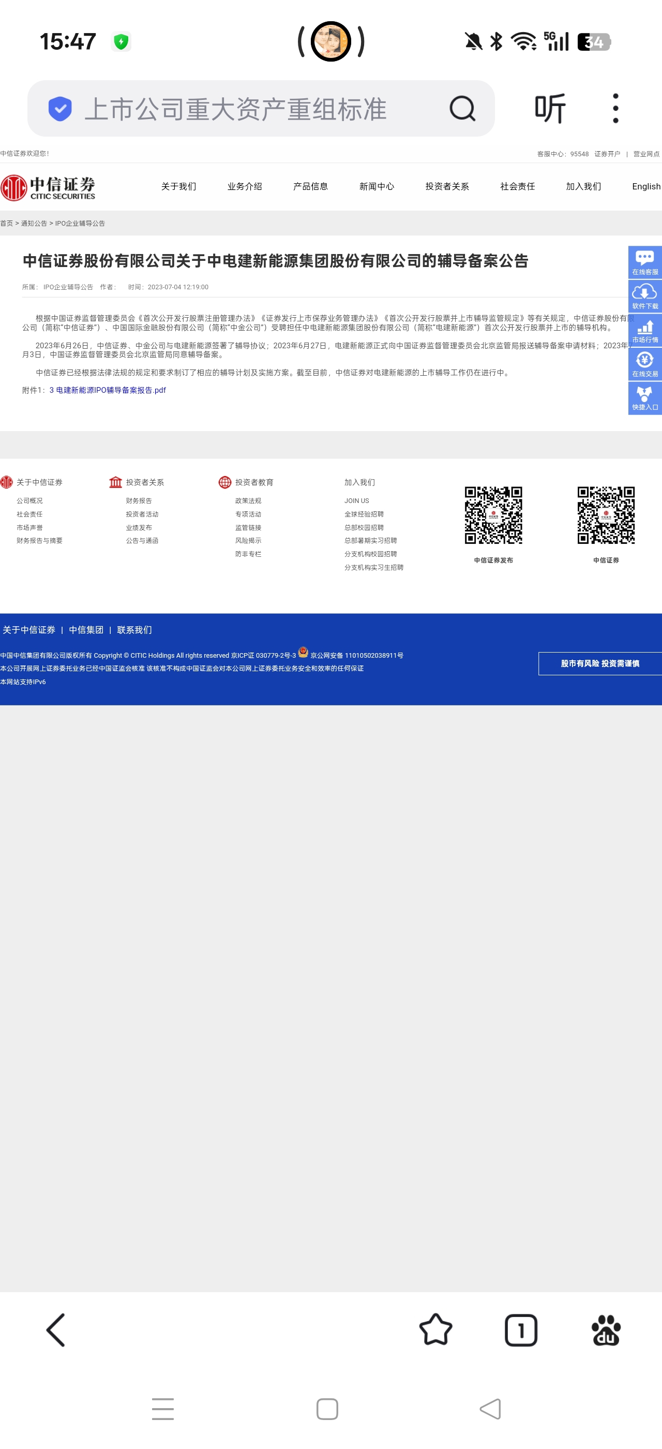Click 专项活动 footer link
The width and height of the screenshot is (662, 1449).
click(248, 514)
